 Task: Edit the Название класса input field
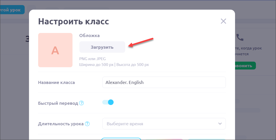pos(164,82)
